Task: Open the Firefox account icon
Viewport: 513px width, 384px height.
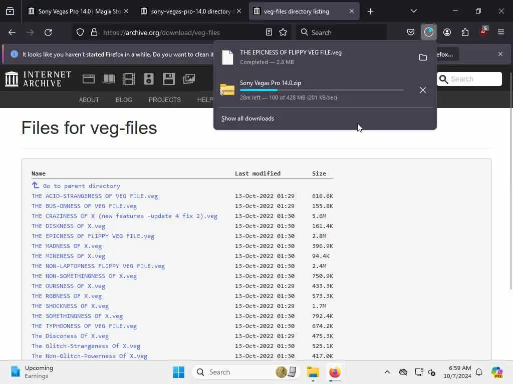Action: click(x=447, y=32)
